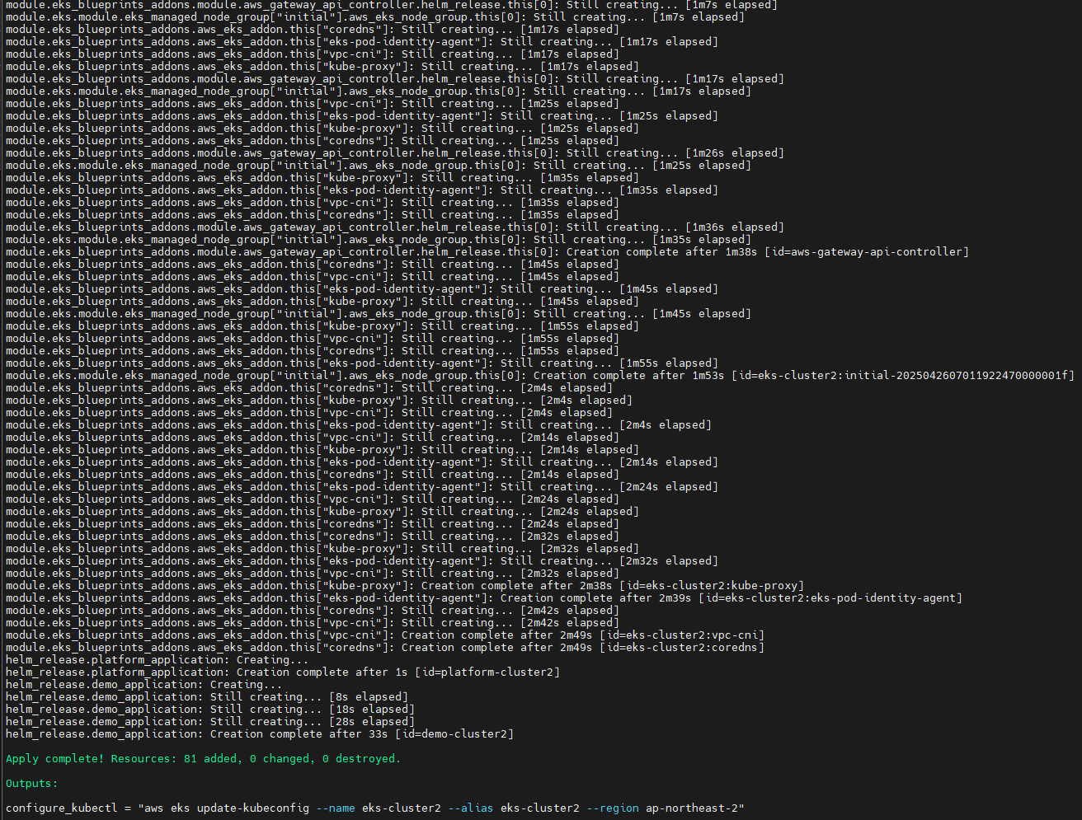The width and height of the screenshot is (1082, 820).
Task: Click 'helm_release.platform_application: Creating...' line
Action: pos(158,659)
